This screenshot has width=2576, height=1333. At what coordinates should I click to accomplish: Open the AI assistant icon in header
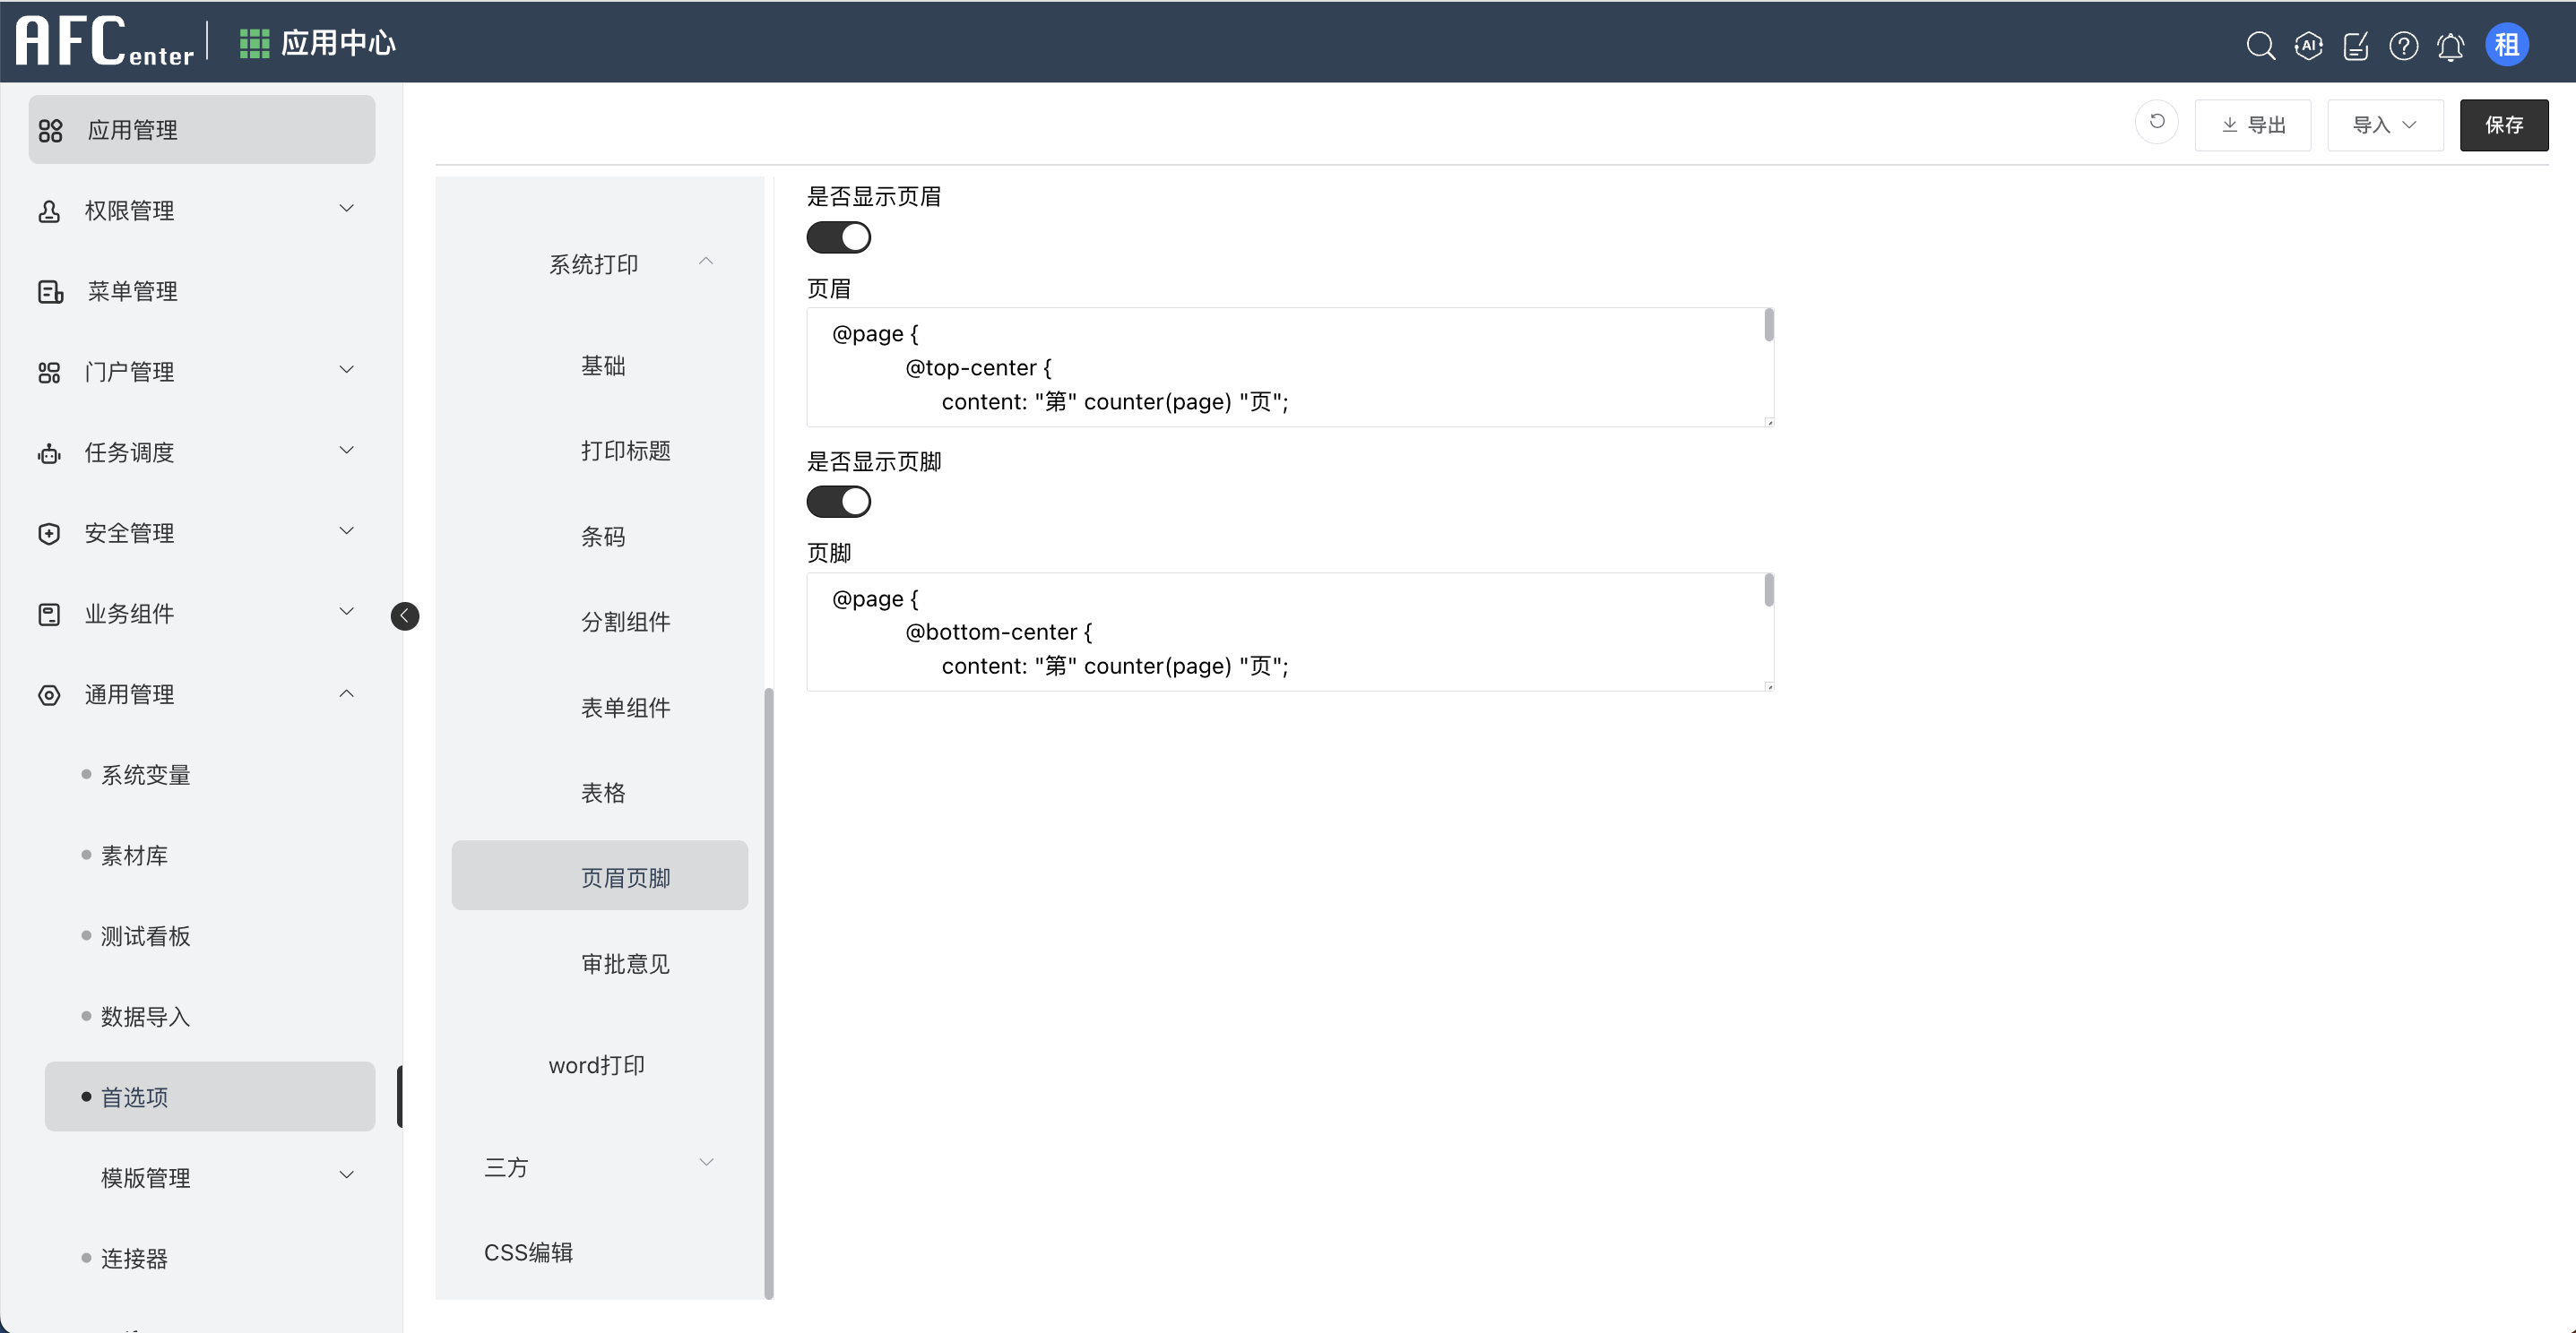coord(2308,46)
